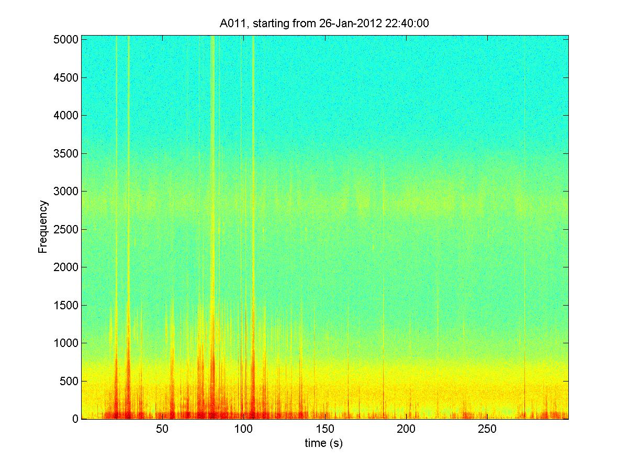Click the 100 tick label on the time axis

[x=243, y=430]
